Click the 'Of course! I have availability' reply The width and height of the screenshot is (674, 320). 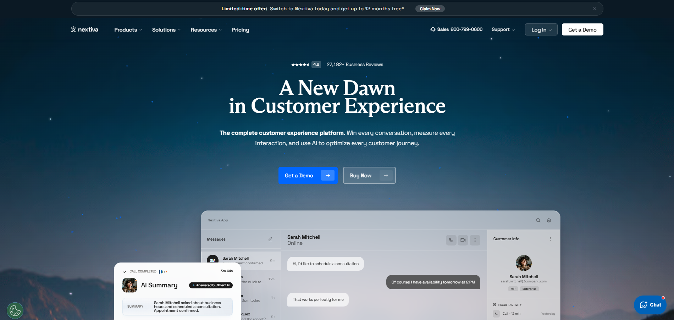click(433, 282)
